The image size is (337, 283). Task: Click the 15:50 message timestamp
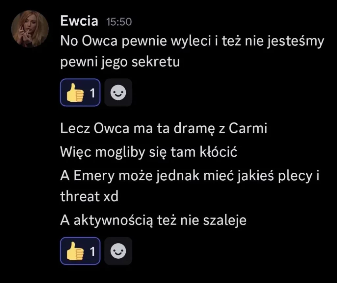pyautogui.click(x=119, y=22)
